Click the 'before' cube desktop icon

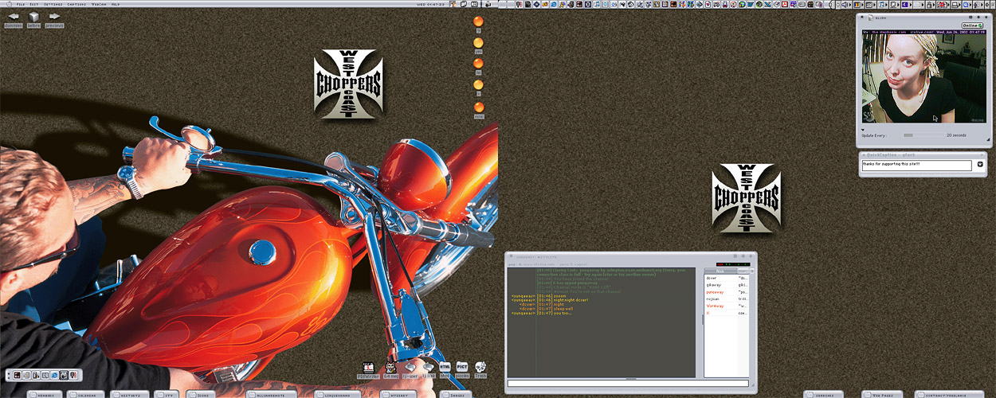coord(34,18)
